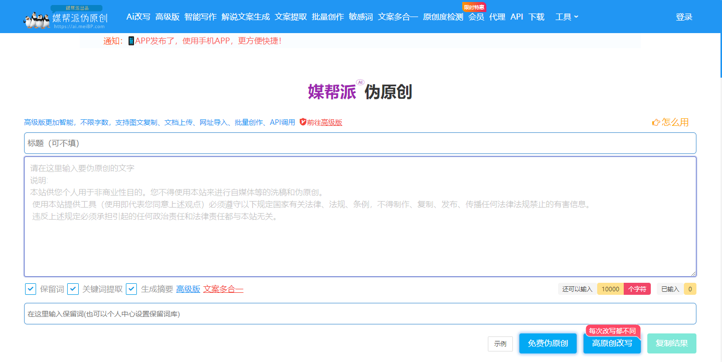Toggle the 保留词 checkbox

pos(31,289)
